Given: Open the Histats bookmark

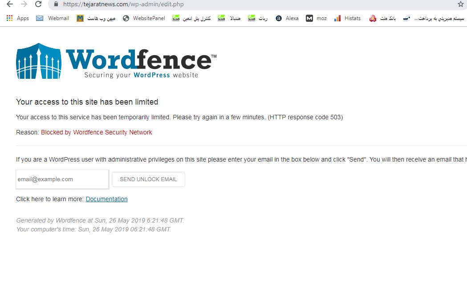Looking at the screenshot, I should pyautogui.click(x=347, y=18).
